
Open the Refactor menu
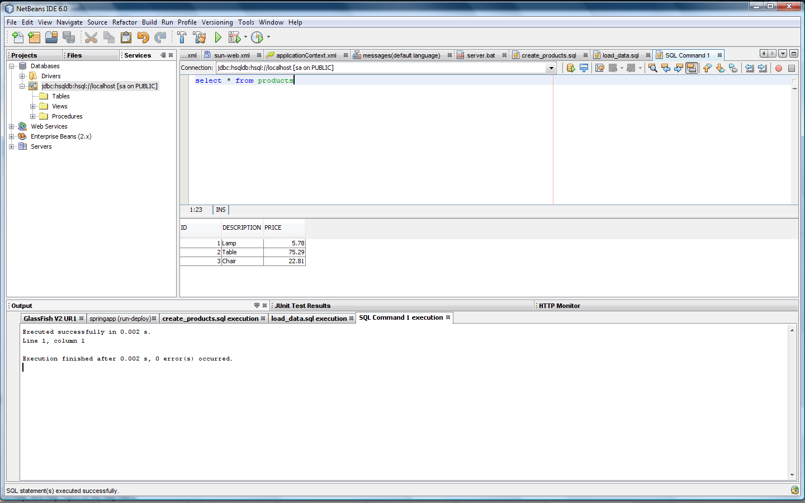[x=124, y=22]
